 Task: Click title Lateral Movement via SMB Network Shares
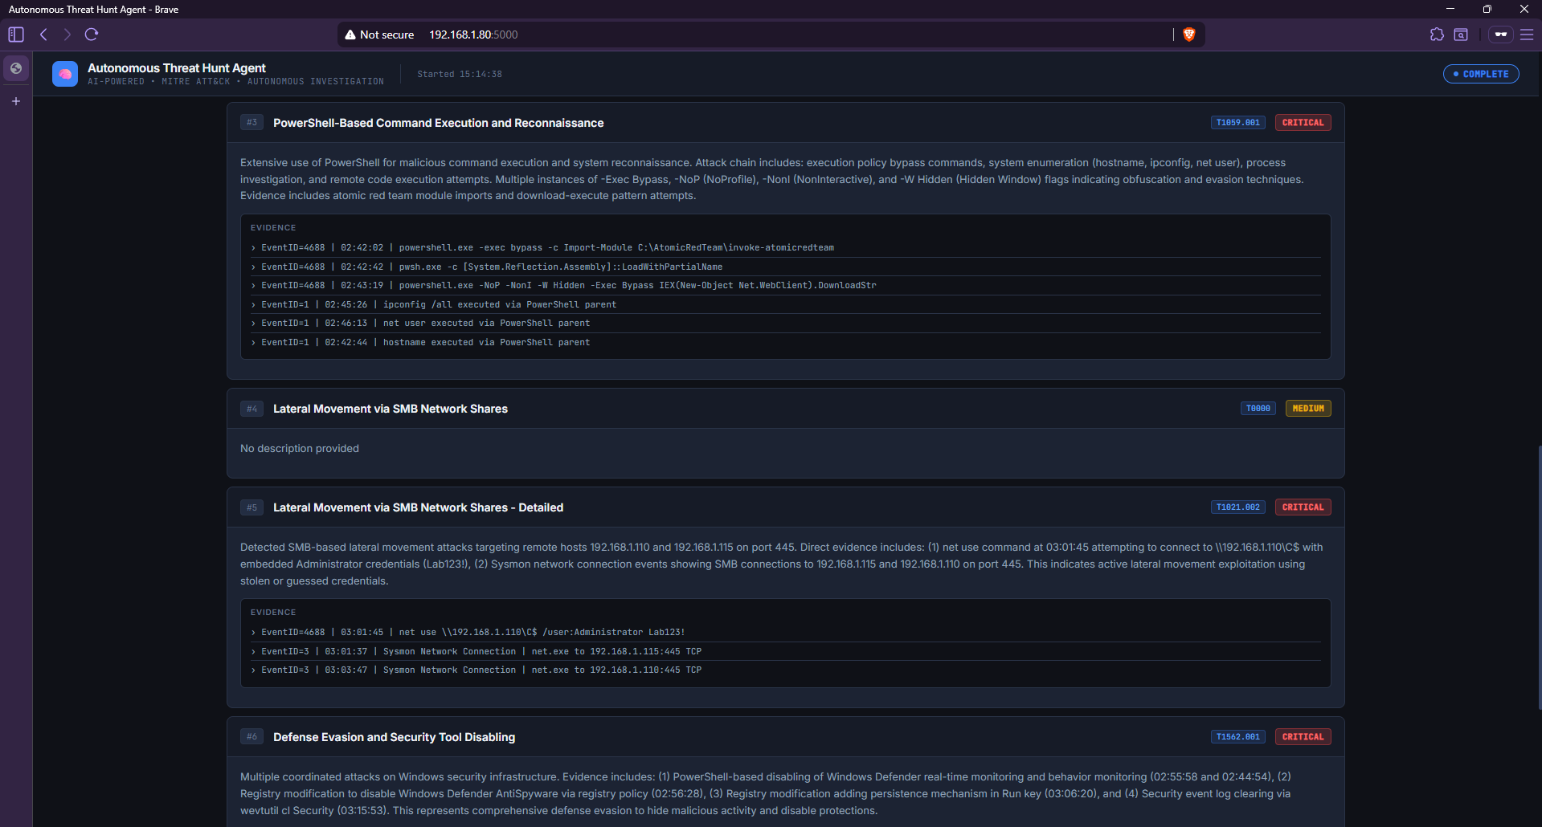[391, 409]
